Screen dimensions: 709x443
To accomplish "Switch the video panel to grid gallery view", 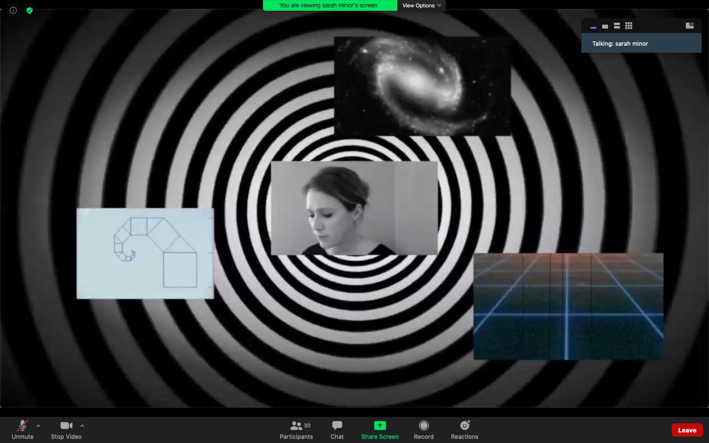I will (629, 26).
